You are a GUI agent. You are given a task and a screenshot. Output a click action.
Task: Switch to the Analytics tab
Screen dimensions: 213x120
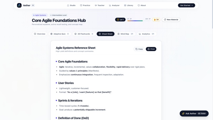click(147, 34)
